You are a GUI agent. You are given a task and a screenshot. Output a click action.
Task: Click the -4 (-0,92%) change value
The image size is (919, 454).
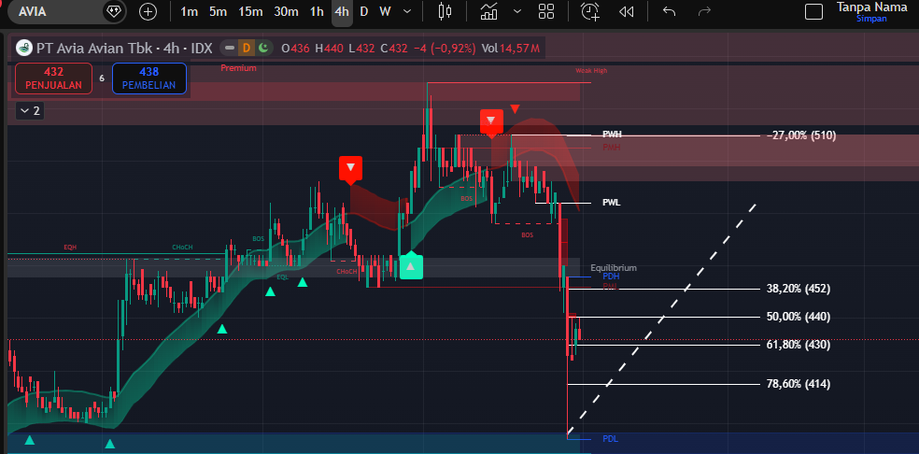(x=445, y=48)
